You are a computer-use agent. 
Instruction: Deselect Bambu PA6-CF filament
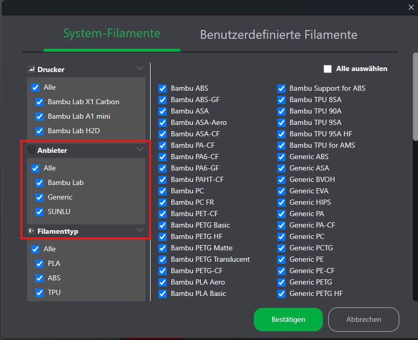163,157
